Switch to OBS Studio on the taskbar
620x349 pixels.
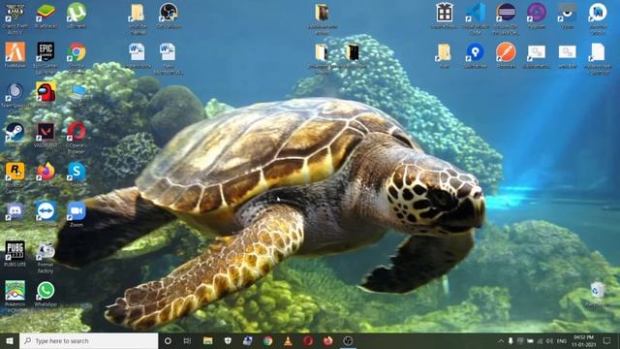click(x=348, y=340)
